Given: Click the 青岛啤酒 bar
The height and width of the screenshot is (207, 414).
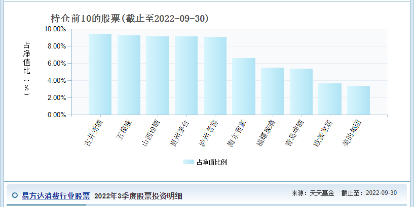Looking at the screenshot, I should [301, 91].
